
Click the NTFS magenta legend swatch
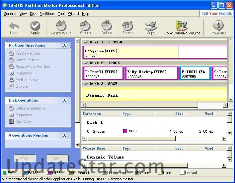(49, 173)
